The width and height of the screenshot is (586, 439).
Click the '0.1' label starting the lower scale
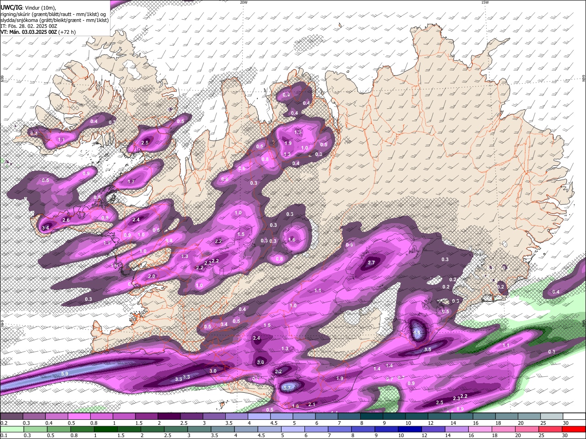tap(4, 435)
